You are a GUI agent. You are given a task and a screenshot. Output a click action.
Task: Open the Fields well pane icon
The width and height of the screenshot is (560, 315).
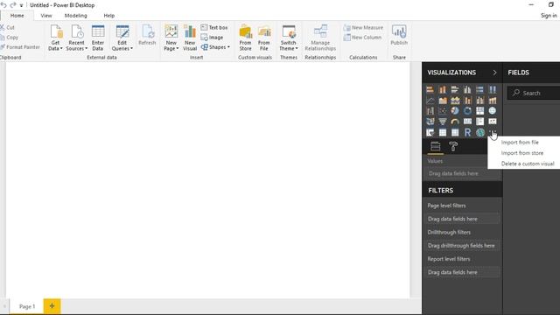pos(436,146)
